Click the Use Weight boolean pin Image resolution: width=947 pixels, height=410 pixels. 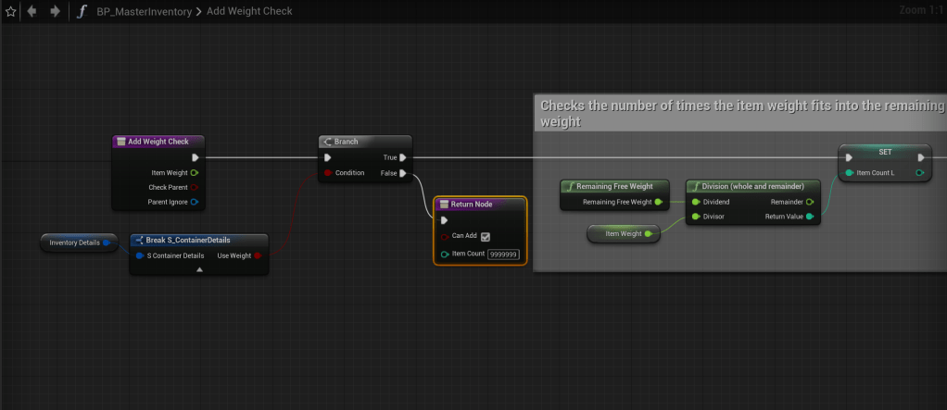[257, 255]
